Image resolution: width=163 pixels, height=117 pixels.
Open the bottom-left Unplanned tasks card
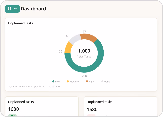[42, 107]
